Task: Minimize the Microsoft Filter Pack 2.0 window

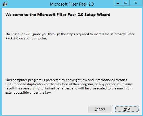Action: 118,3
